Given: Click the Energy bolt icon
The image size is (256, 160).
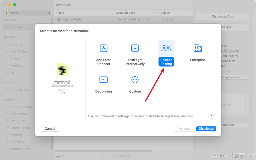Looking at the screenshot, I should click(7, 58).
